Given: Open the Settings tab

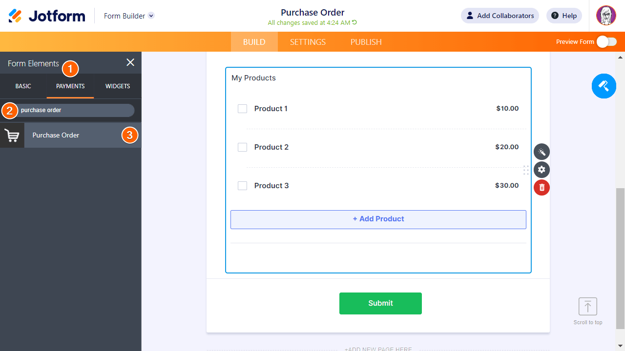Looking at the screenshot, I should pyautogui.click(x=308, y=42).
